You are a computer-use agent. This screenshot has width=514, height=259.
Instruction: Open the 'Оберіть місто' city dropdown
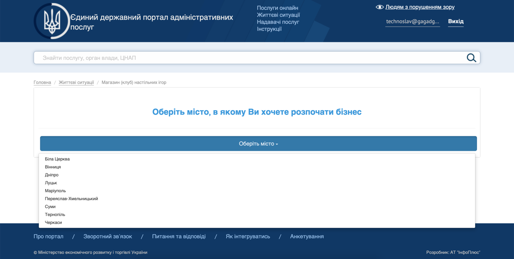[259, 144]
